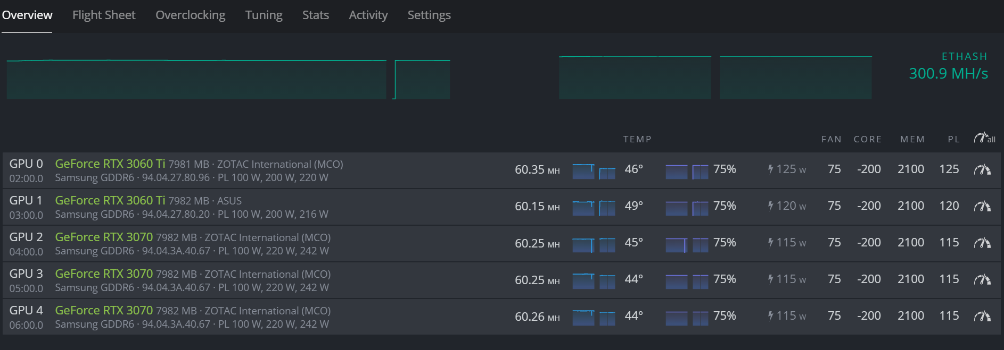Click the GPU 1 temperature mini chart
The image size is (1004, 350).
coord(594,208)
